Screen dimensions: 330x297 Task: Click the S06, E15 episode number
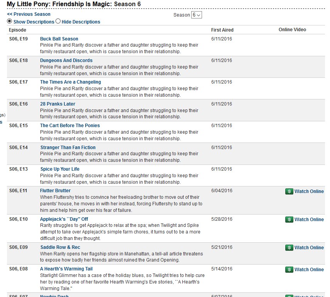pyautogui.click(x=19, y=126)
